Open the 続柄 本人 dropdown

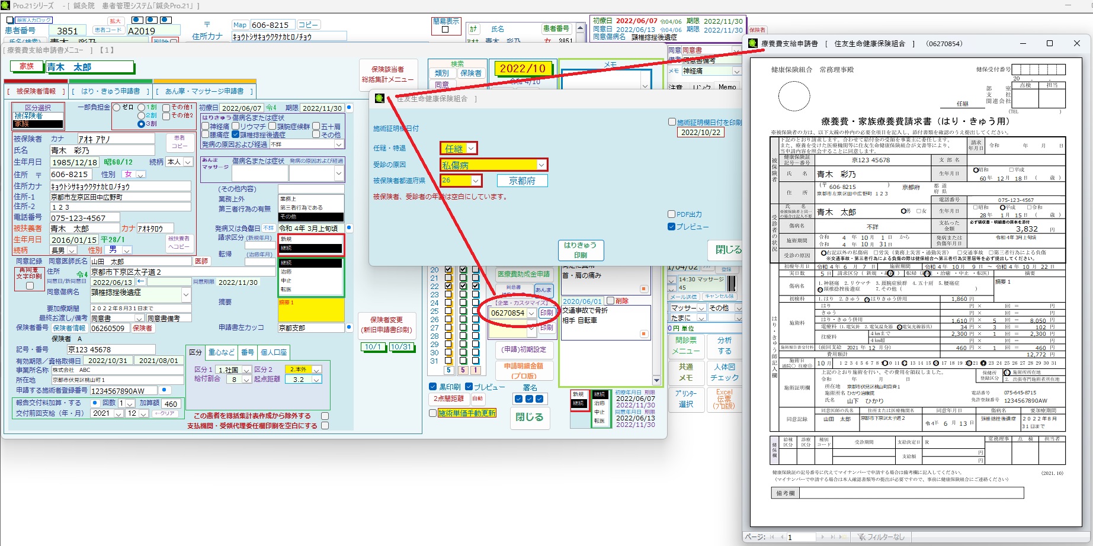coord(188,162)
